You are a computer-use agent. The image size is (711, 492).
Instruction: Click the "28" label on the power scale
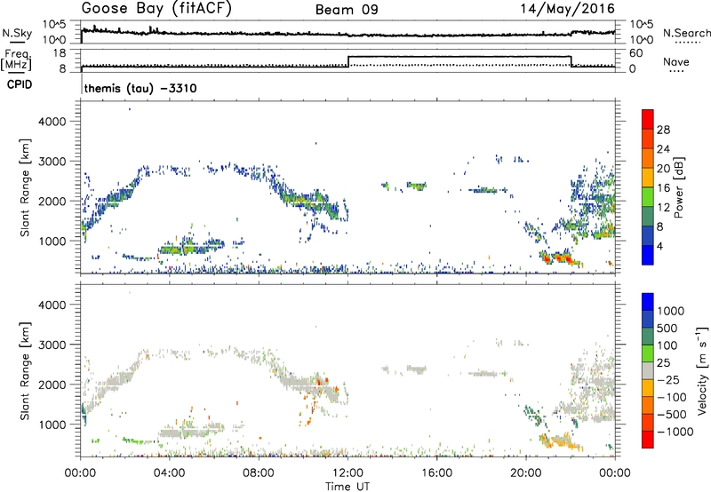coord(663,130)
